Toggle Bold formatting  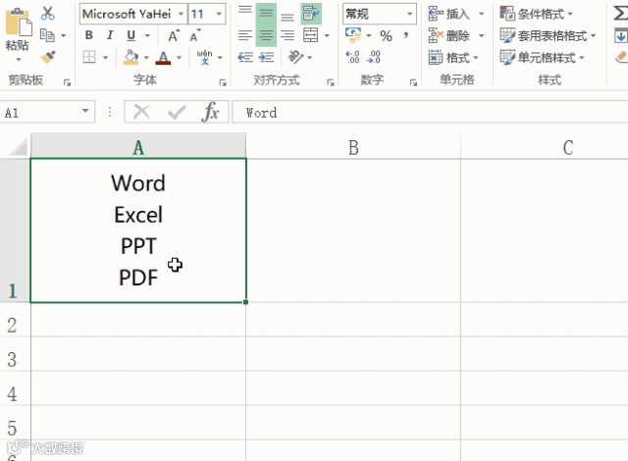[89, 35]
